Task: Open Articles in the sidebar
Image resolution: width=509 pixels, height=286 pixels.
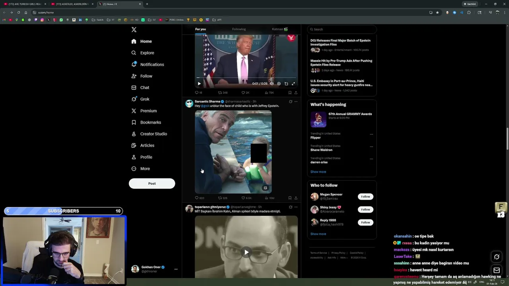Action: click(143, 145)
